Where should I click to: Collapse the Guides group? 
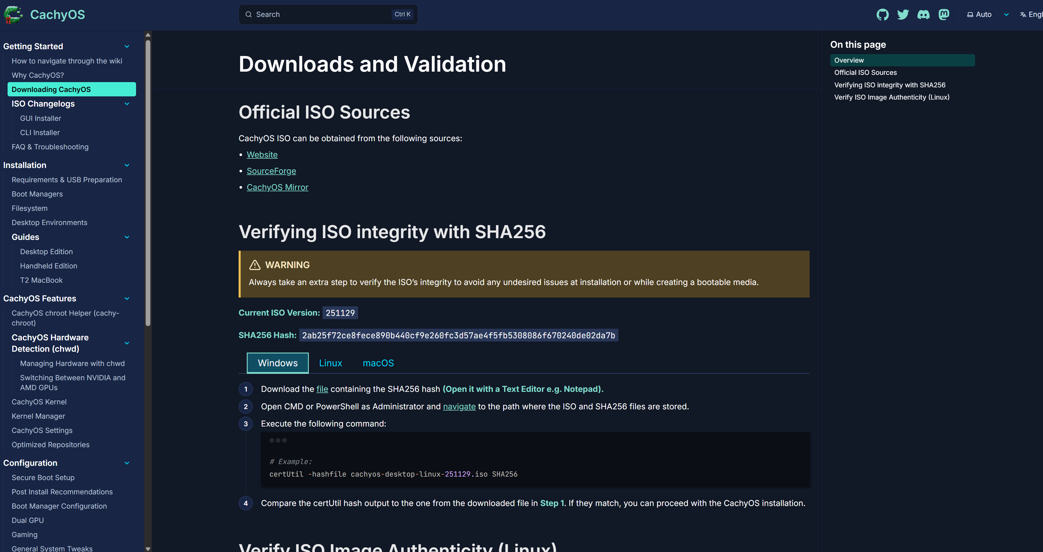point(127,237)
